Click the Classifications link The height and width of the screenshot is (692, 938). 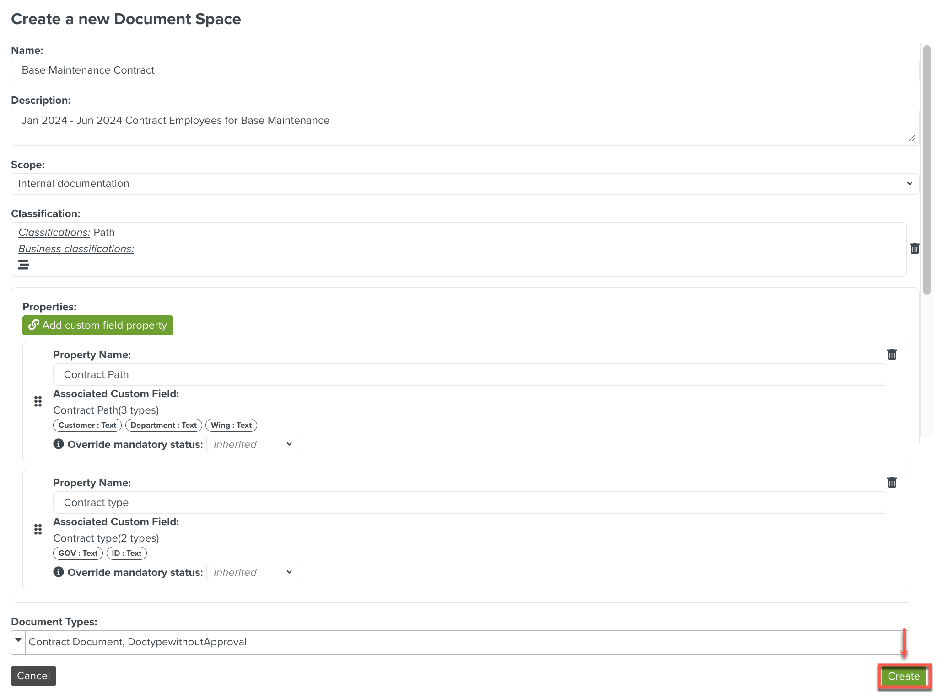54,232
